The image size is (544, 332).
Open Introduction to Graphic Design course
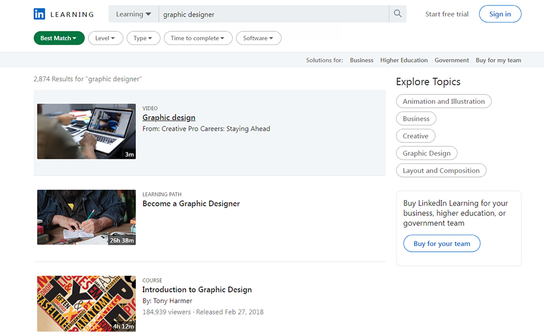click(197, 290)
